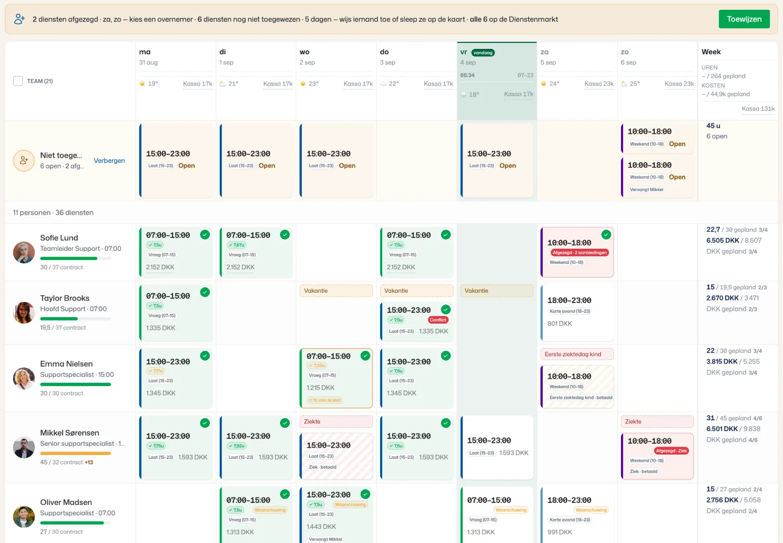The height and width of the screenshot is (543, 783).
Task: Click the rain weather icon for Friday
Action: point(463,95)
